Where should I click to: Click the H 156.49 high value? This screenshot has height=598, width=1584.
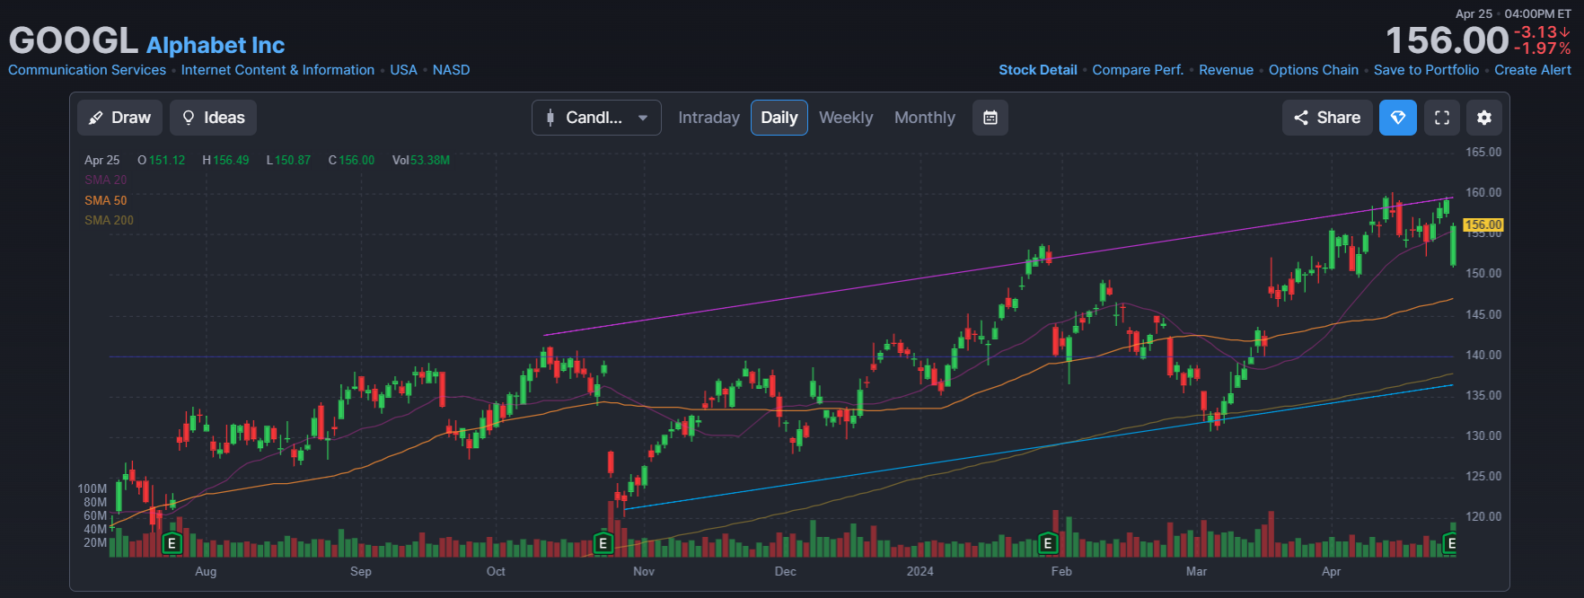pos(225,160)
